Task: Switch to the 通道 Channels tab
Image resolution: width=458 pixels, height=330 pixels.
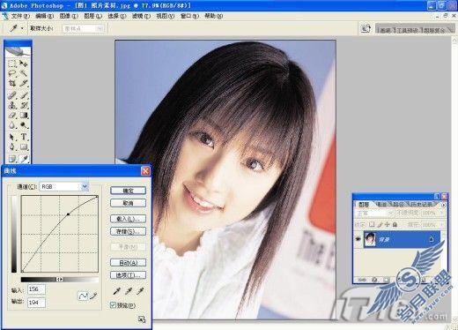Action: click(381, 204)
